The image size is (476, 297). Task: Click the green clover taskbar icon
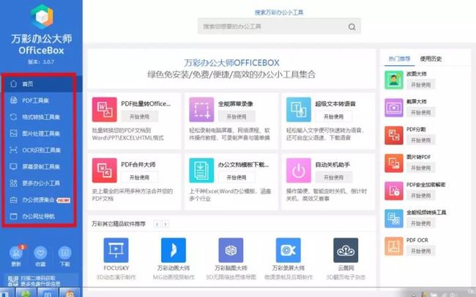point(25,293)
